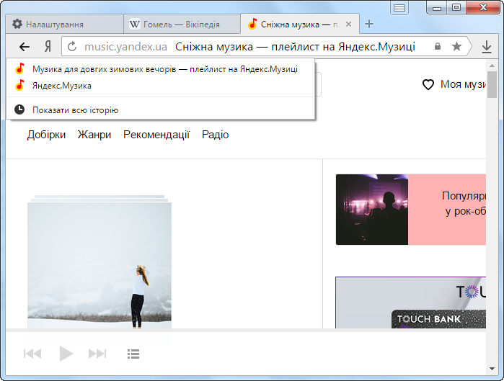Open the Жанри section
The image size is (504, 381).
[x=94, y=135]
